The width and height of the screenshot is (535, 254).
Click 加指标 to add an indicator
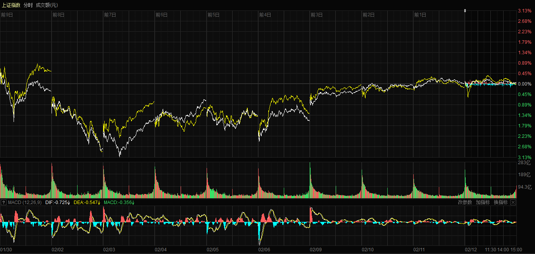(483, 202)
